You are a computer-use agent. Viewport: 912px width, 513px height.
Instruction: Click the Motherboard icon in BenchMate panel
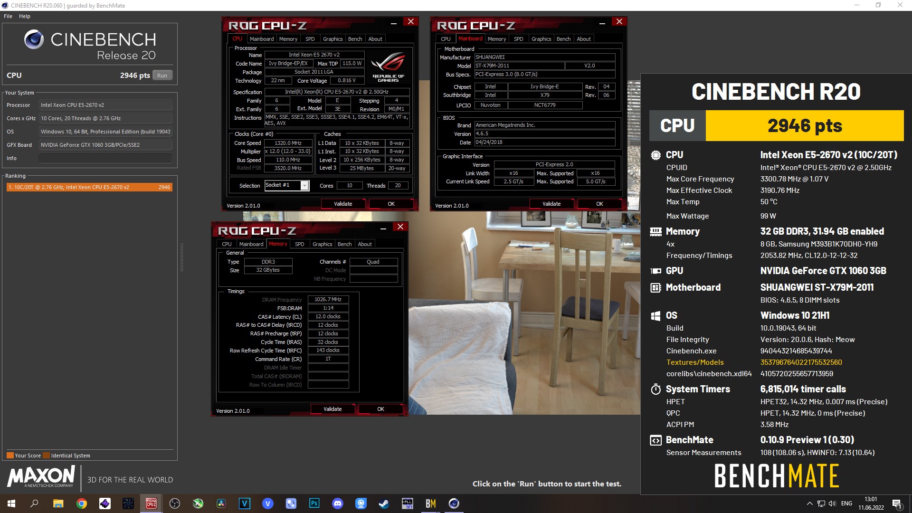click(655, 287)
